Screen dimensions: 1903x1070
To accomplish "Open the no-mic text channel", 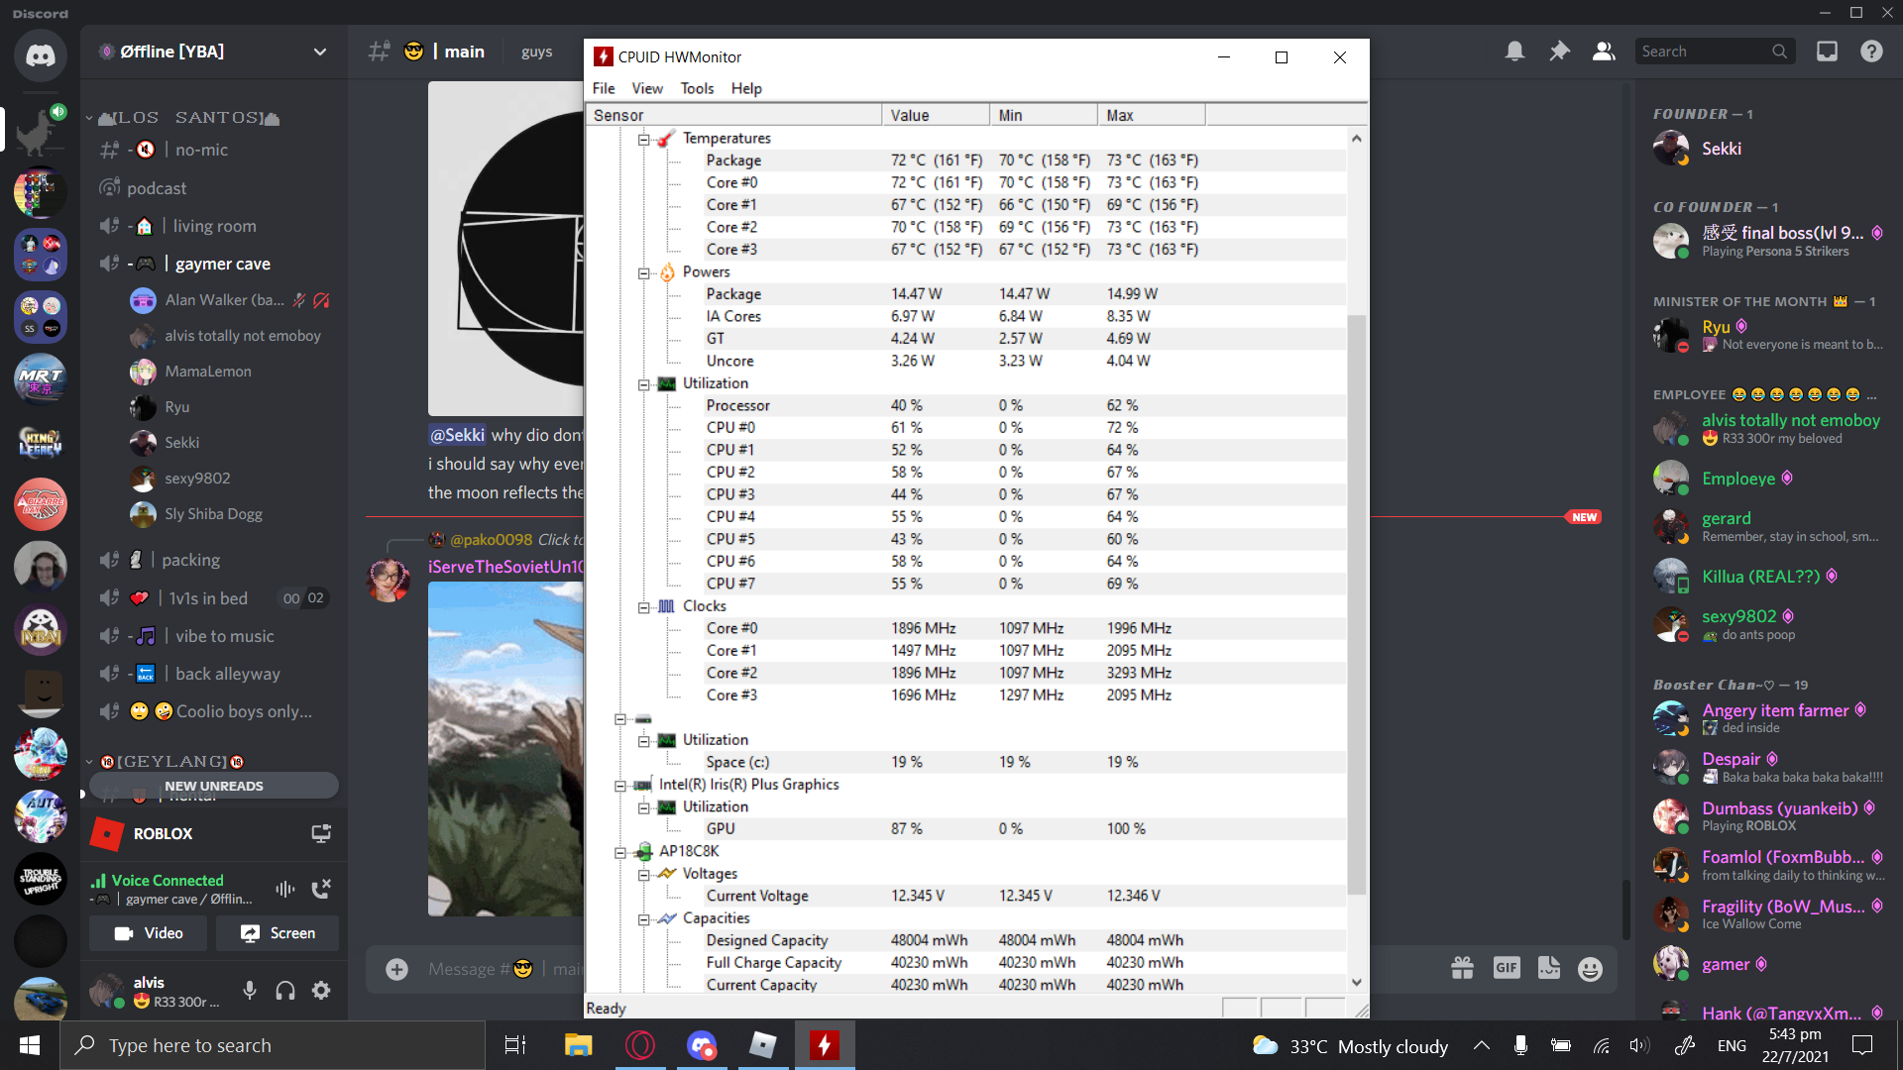I will [213, 150].
